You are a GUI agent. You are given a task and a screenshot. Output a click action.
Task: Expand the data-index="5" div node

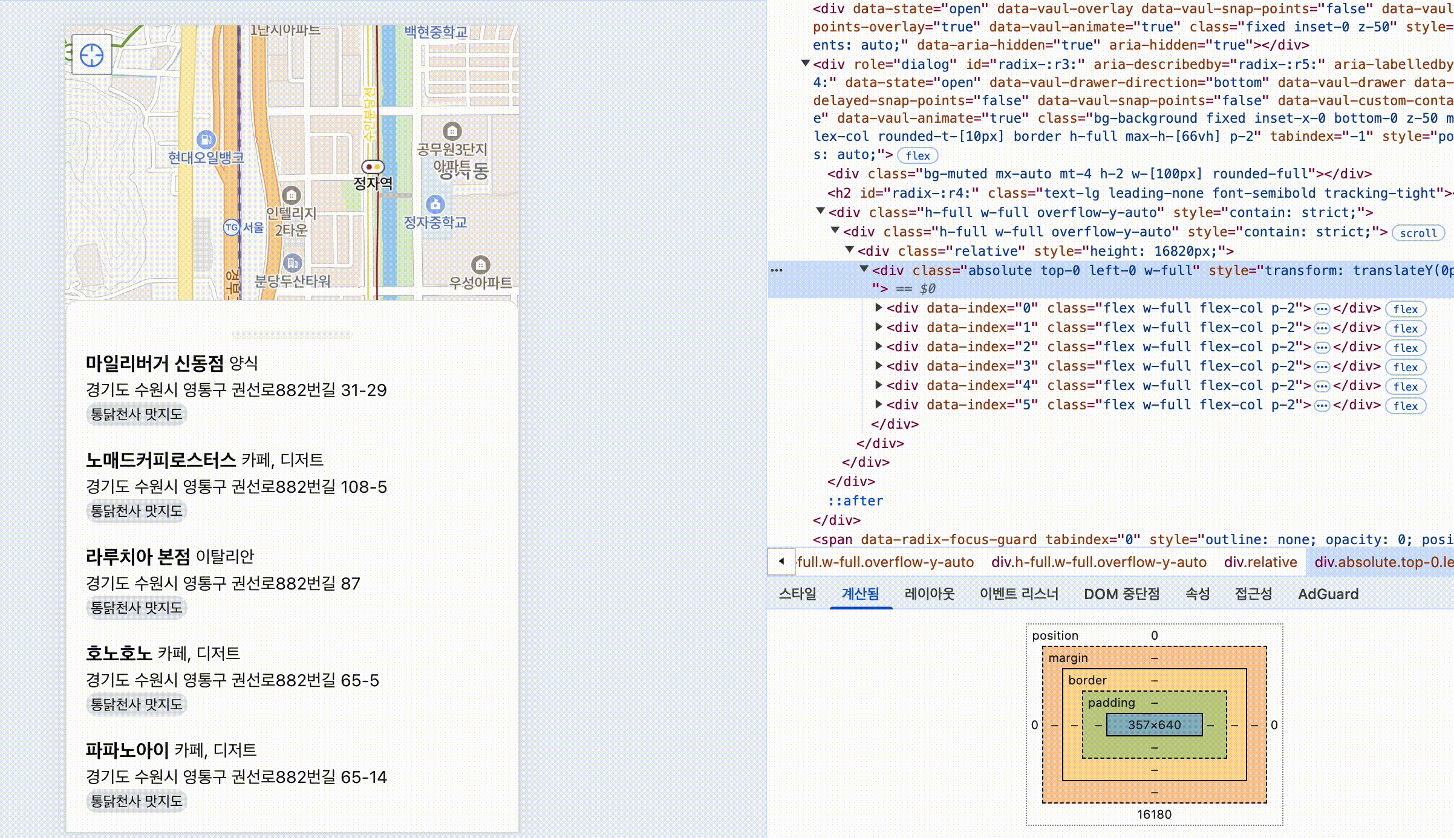(879, 404)
